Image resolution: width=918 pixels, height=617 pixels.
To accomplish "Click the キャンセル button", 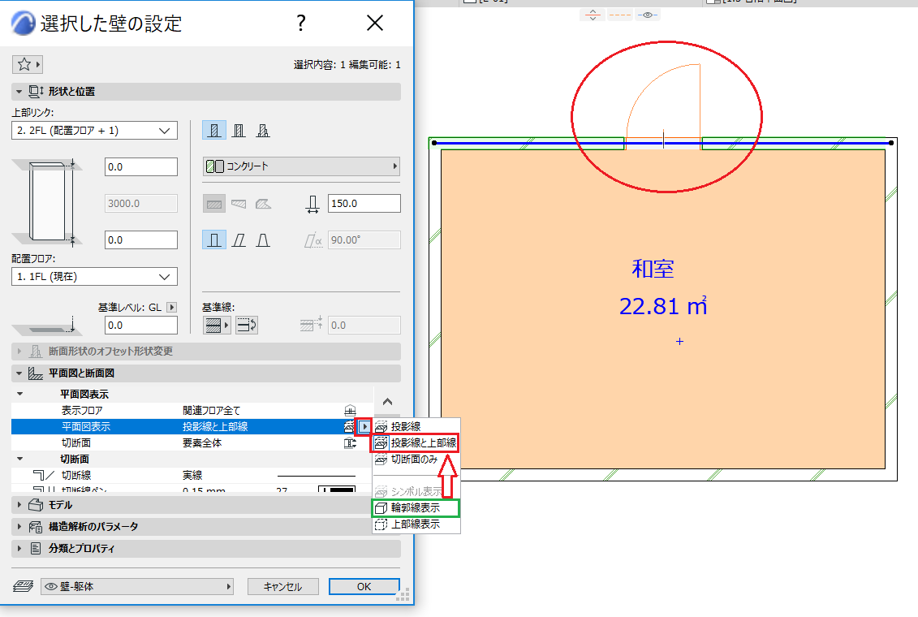I will (282, 587).
